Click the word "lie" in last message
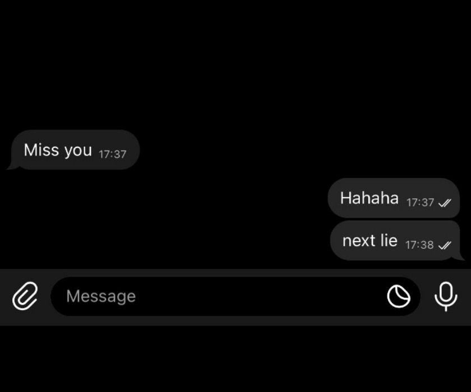The image size is (471, 392). tap(389, 240)
